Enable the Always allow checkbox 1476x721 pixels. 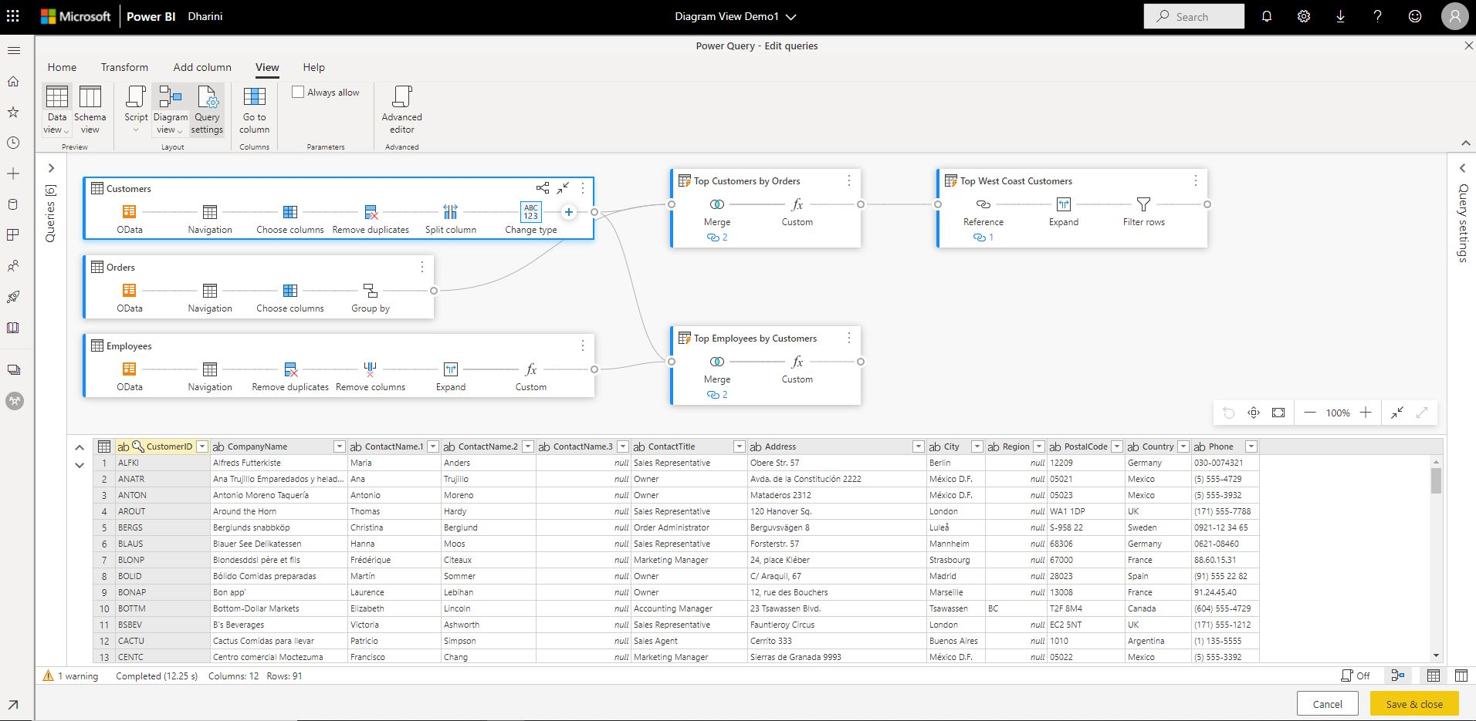pos(298,92)
